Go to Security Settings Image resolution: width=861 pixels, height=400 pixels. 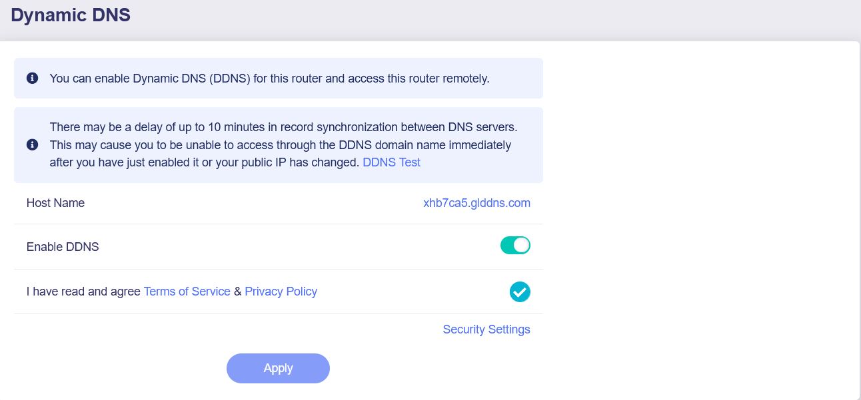click(486, 329)
